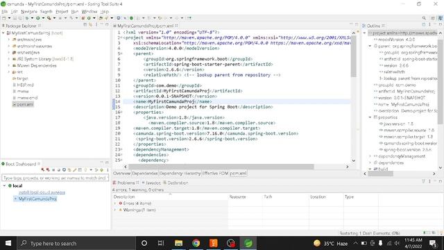Screen dimensions: 444x250
Task: Expand dependencyManagement in the Outline
Action: (x=370, y=156)
